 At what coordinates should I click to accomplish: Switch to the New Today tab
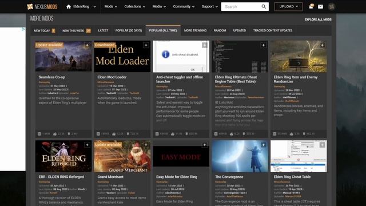pyautogui.click(x=45, y=30)
